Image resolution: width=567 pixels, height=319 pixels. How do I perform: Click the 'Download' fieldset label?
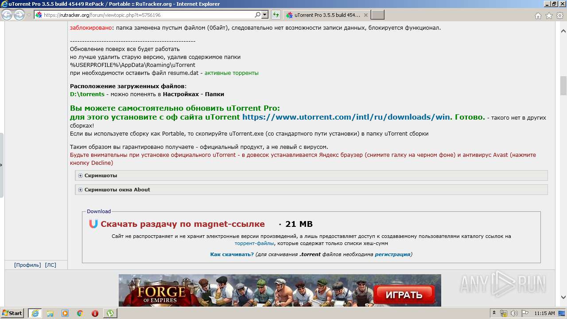point(99,211)
